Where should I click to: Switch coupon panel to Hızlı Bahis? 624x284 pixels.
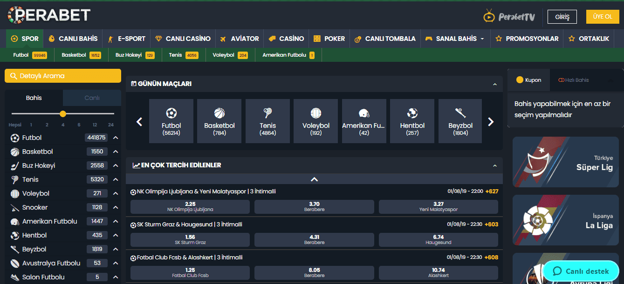tap(574, 80)
